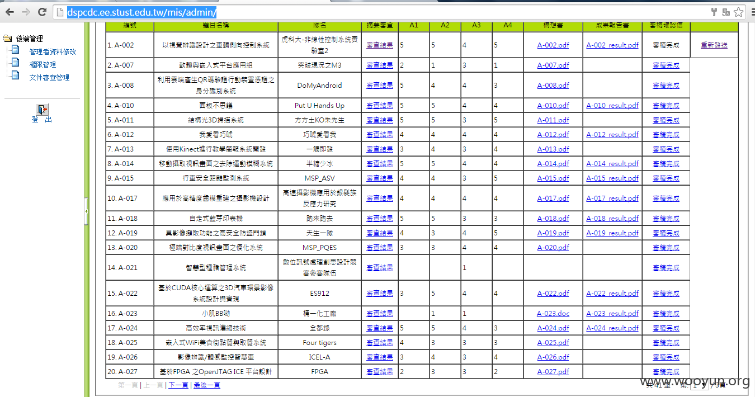Click team name ES912
755x397 pixels.
tap(319, 294)
